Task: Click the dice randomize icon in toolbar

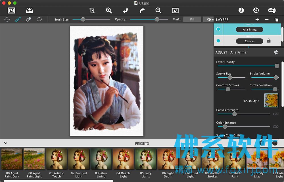Action: pos(272,10)
